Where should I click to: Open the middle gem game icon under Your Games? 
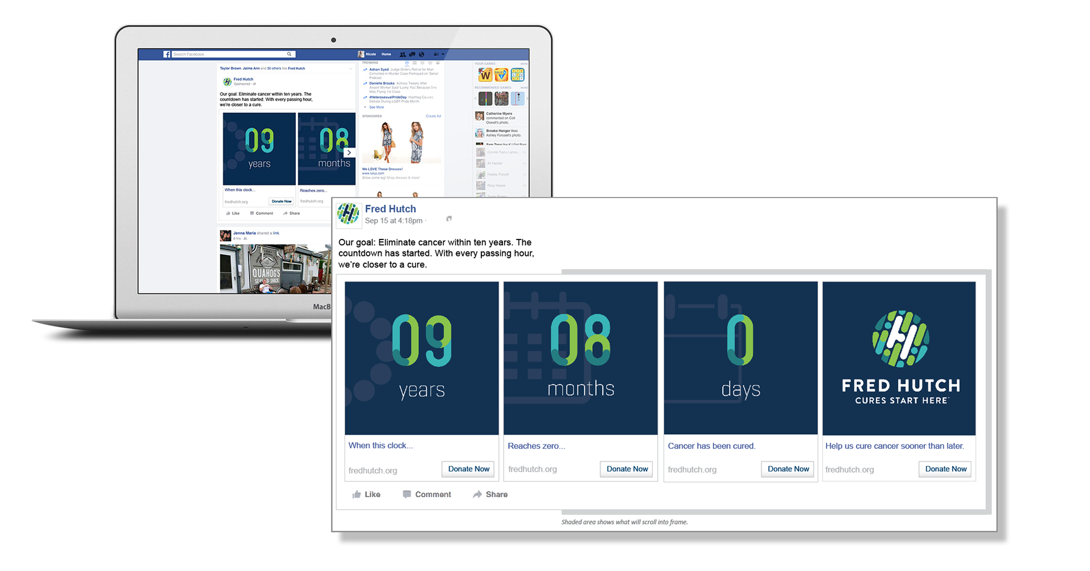(x=501, y=75)
